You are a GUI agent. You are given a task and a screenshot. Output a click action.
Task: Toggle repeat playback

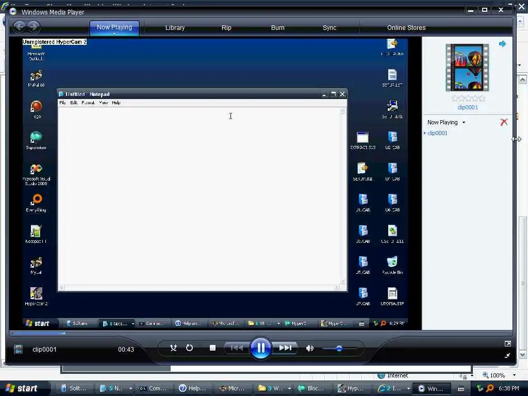190,348
